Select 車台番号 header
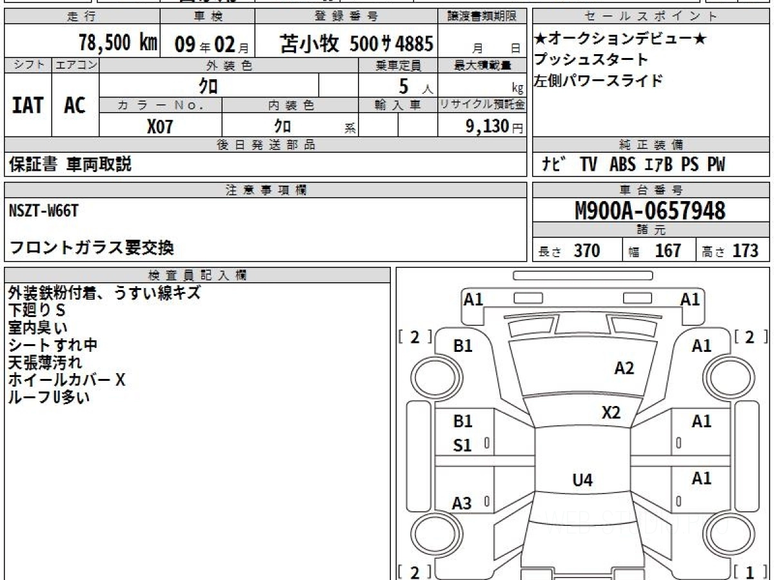The image size is (774, 580). [651, 190]
